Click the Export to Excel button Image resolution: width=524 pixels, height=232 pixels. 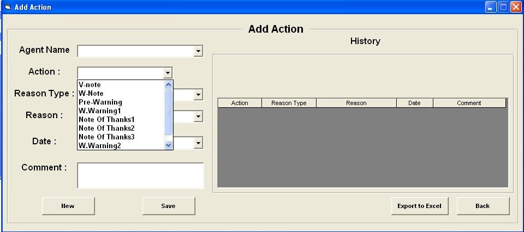(x=419, y=206)
